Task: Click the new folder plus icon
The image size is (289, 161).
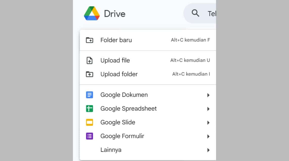Action: tap(90, 40)
